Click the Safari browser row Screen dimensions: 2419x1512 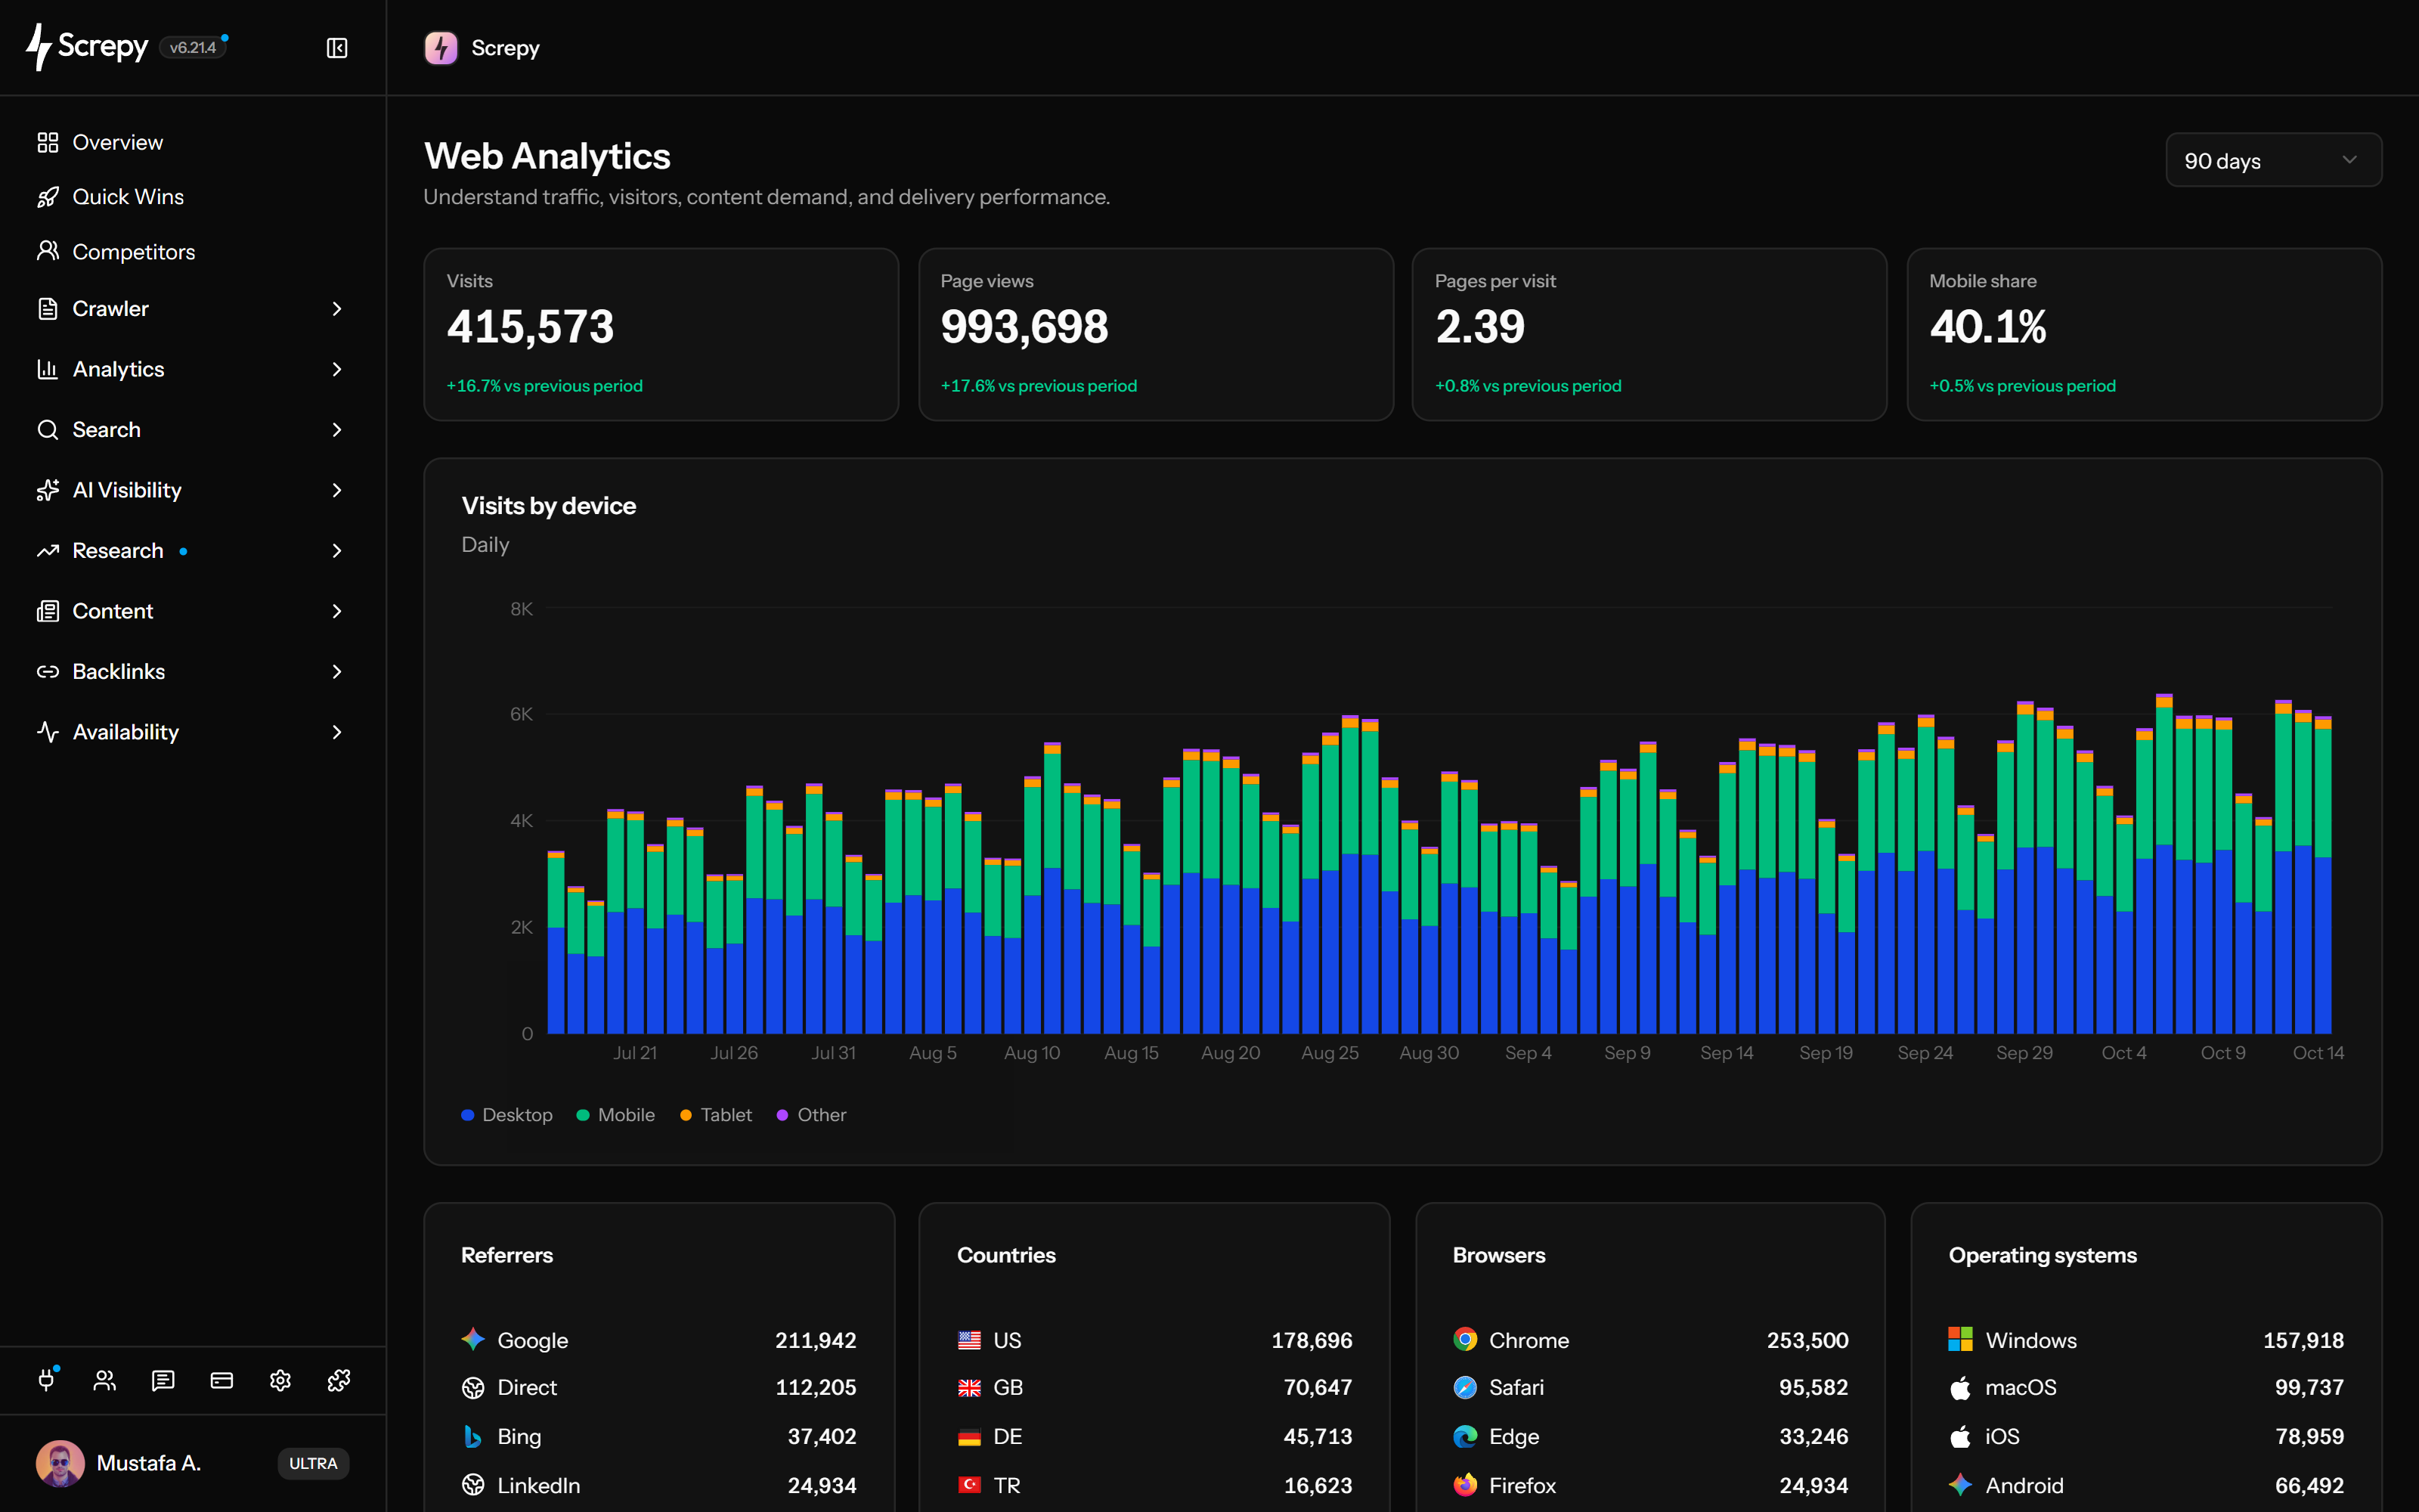pos(1650,1387)
